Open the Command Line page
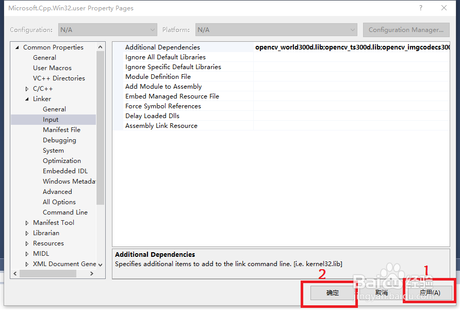 click(x=65, y=212)
